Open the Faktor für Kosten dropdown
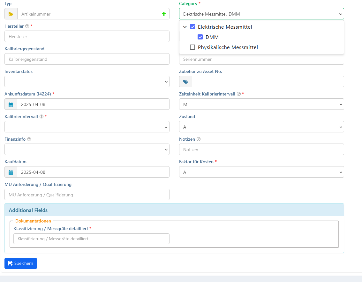Screen dimensions: 362x282 [261, 172]
